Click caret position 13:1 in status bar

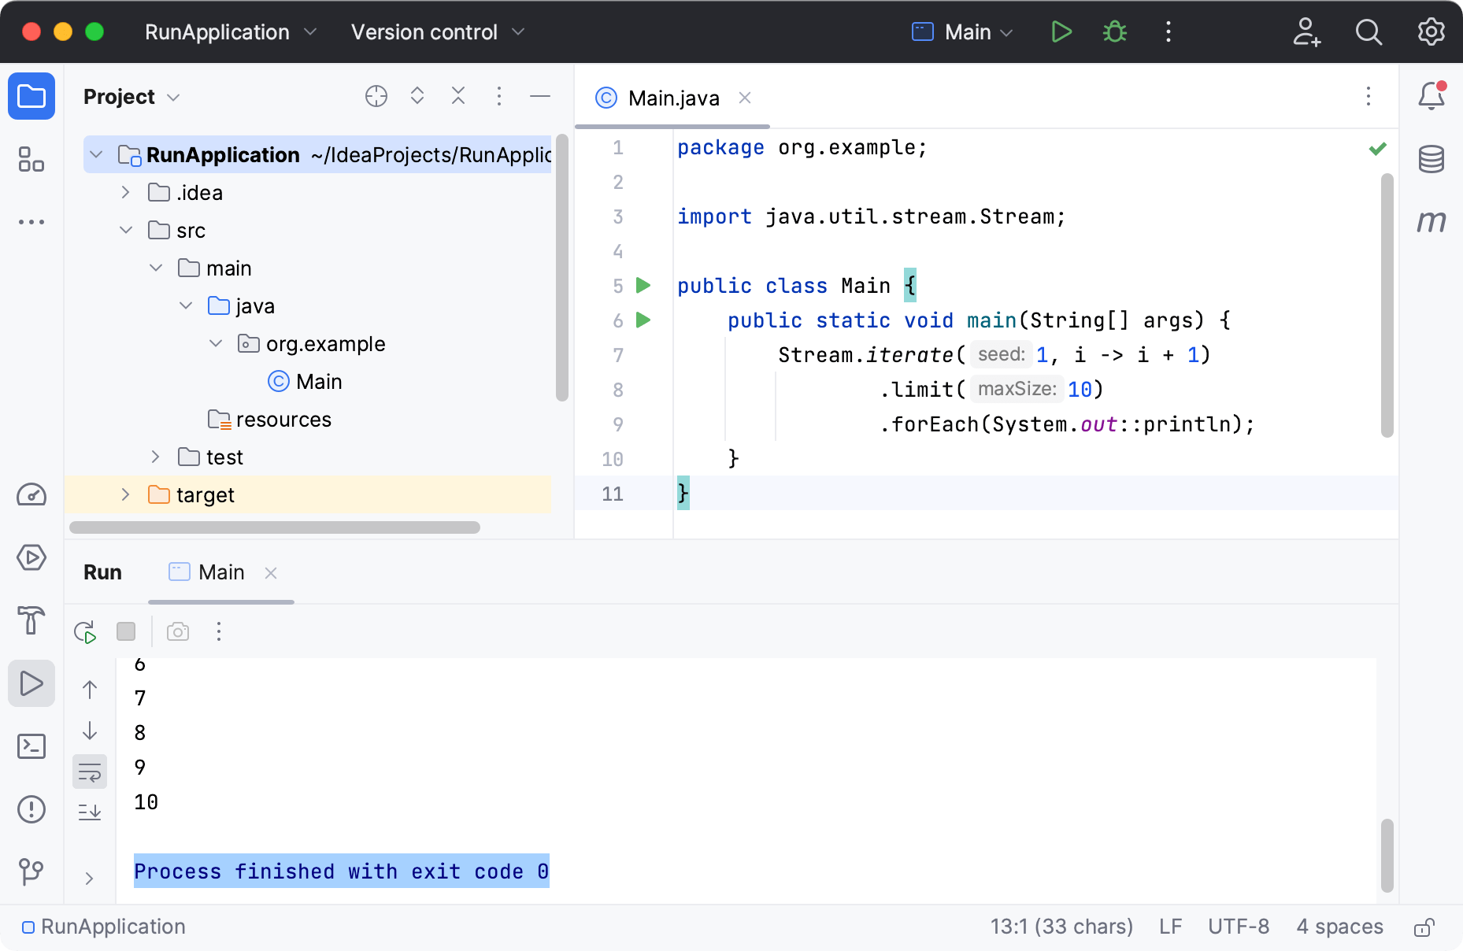point(1061,927)
